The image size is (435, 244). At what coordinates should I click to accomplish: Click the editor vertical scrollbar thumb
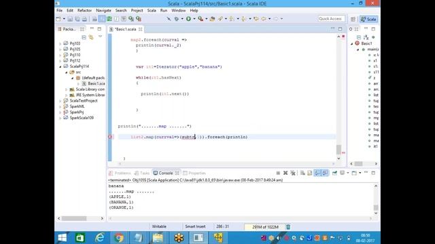click(x=338, y=150)
